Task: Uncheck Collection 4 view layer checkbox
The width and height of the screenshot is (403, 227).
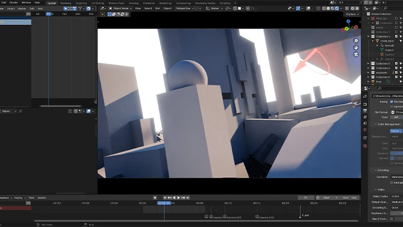Action: (396, 36)
